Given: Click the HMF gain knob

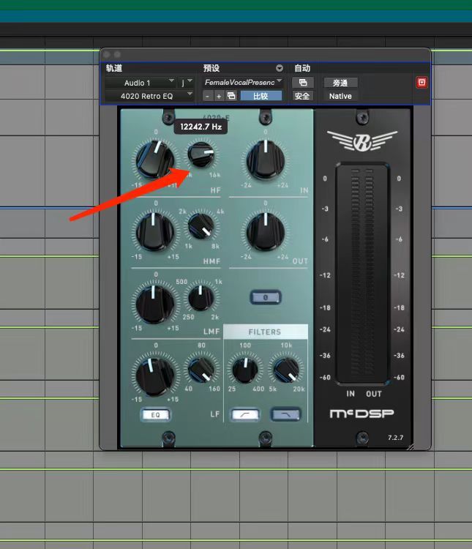Looking at the screenshot, I should 155,231.
